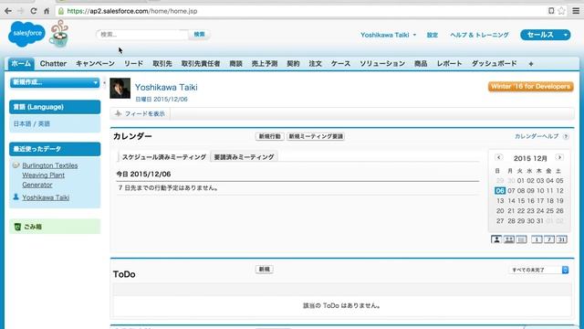The image size is (584, 329).
Task: Click the coffee cup seasonal logo
Action: pyautogui.click(x=59, y=34)
